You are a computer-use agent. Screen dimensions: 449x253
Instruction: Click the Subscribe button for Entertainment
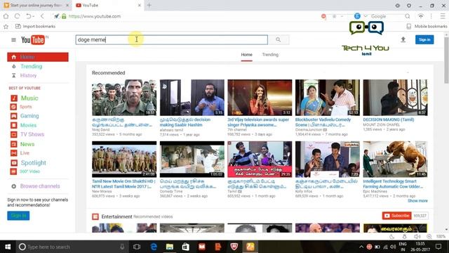(397, 216)
